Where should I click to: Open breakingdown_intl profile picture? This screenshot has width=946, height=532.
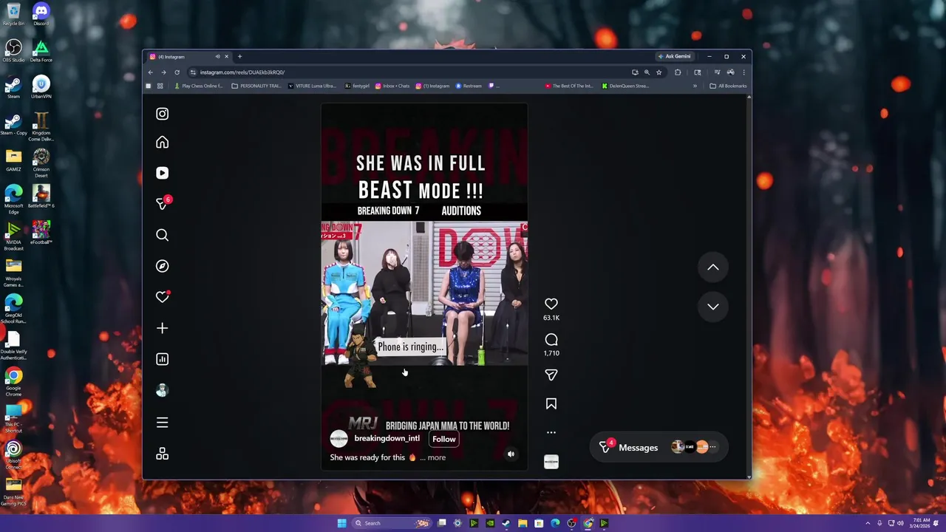338,439
